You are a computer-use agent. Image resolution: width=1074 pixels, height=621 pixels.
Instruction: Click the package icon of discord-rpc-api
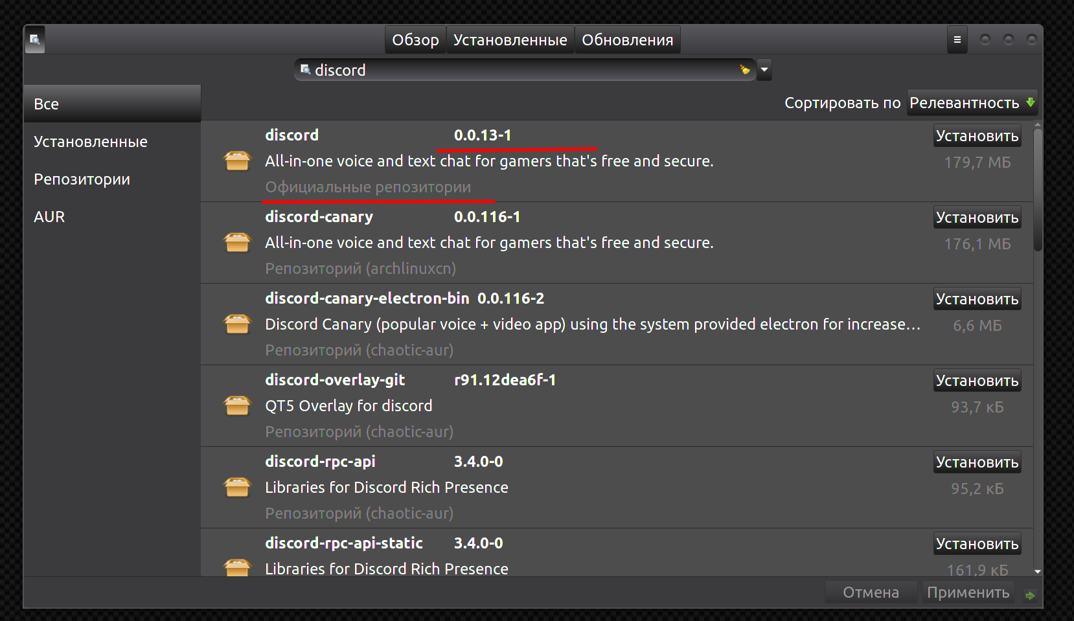click(x=237, y=487)
